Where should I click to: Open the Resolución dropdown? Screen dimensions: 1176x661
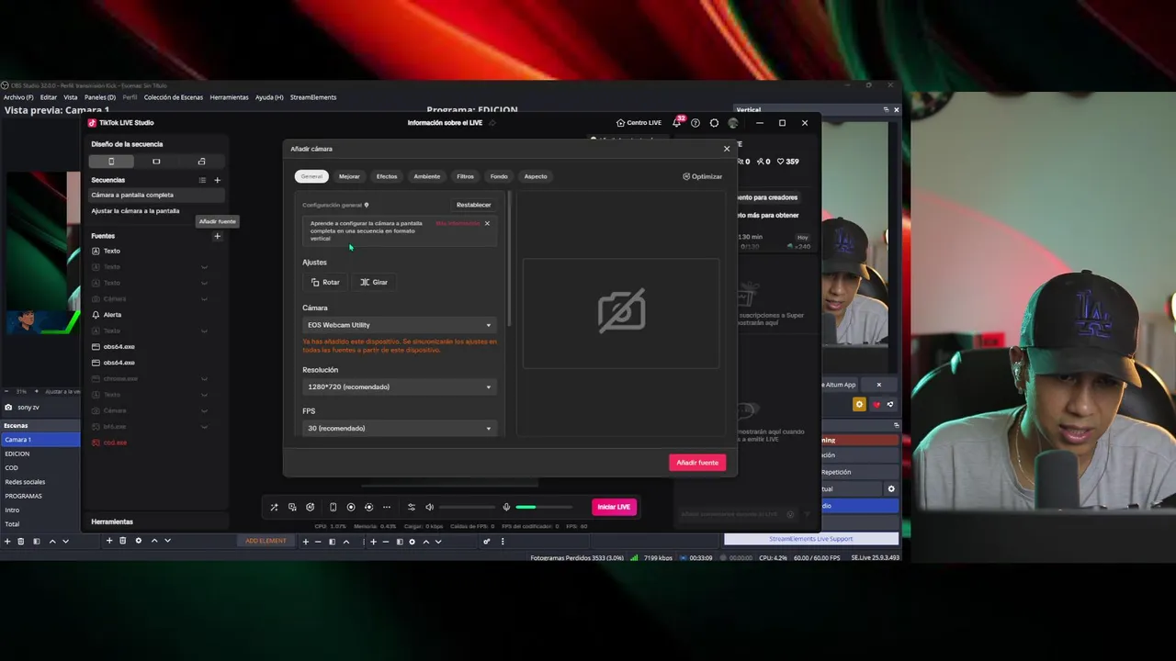pyautogui.click(x=400, y=387)
